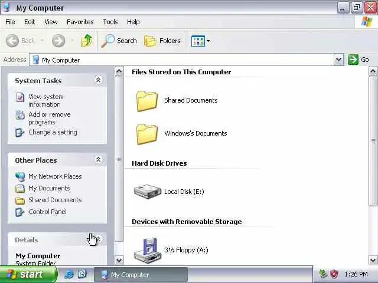This screenshot has width=378, height=283.
Task: Open the Favorites menu
Action: coord(80,22)
